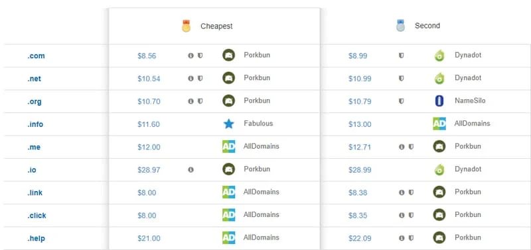
Task: Click the info icon in .com Cheapest row
Action: pyautogui.click(x=190, y=56)
